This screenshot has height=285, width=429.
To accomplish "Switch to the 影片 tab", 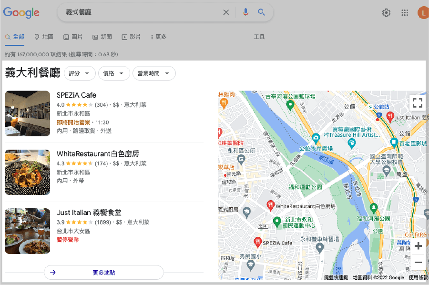I will point(131,37).
